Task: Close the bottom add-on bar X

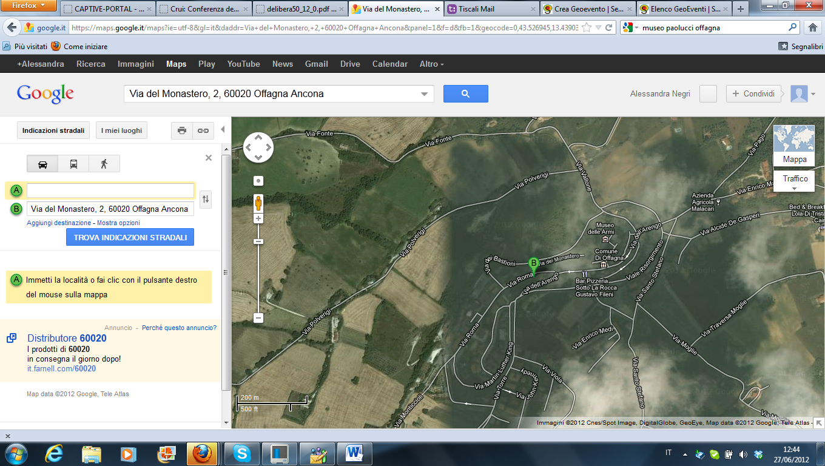Action: pos(7,436)
